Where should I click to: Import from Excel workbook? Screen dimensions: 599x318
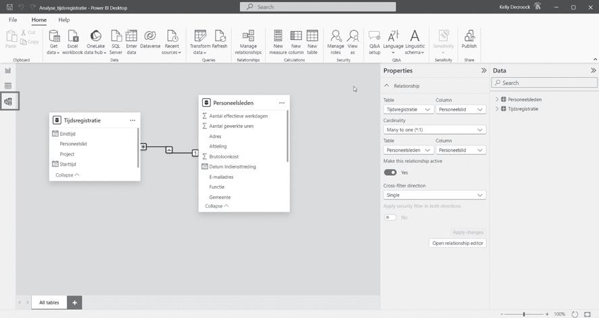pos(72,42)
